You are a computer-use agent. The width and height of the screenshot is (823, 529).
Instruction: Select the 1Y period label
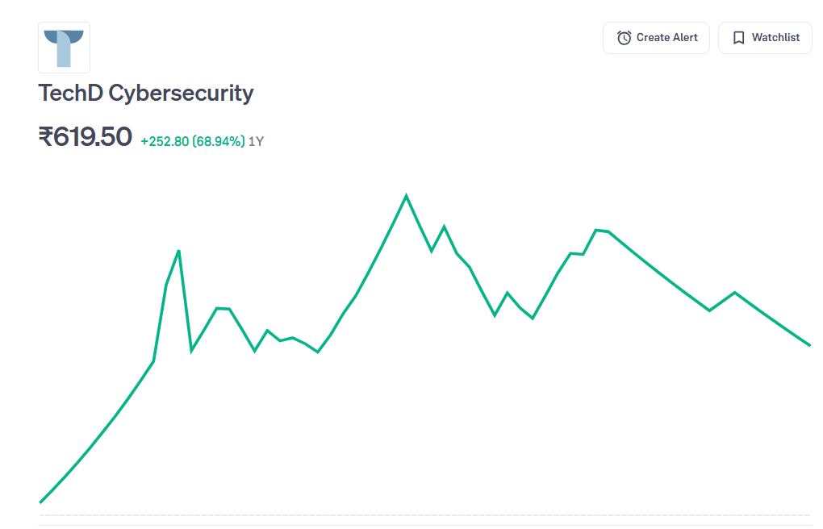(256, 142)
